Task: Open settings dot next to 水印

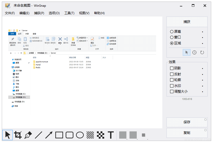Action: click(203, 86)
